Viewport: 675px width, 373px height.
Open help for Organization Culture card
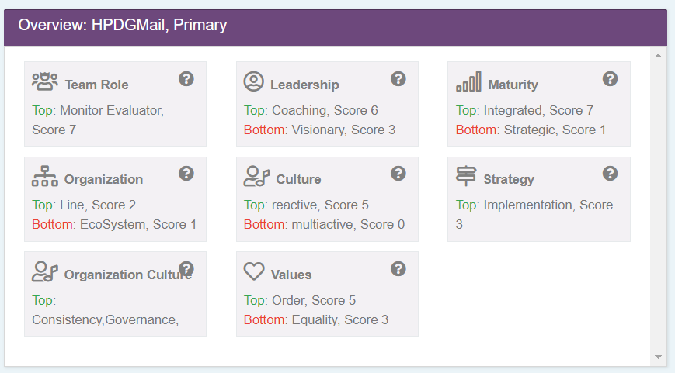pyautogui.click(x=186, y=268)
